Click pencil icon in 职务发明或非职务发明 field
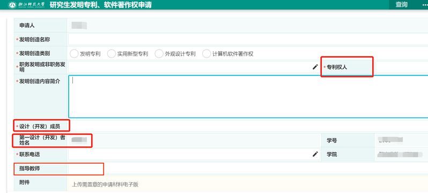The width and height of the screenshot is (428, 193). [x=315, y=67]
